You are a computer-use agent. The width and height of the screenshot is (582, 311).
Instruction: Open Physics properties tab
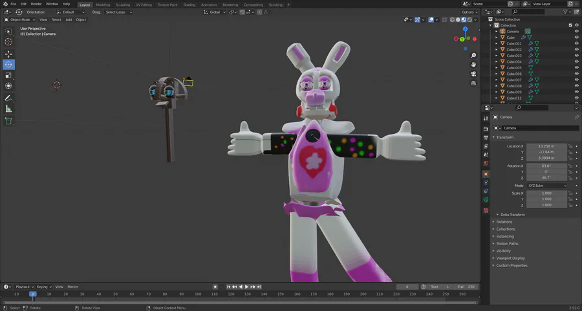486,182
